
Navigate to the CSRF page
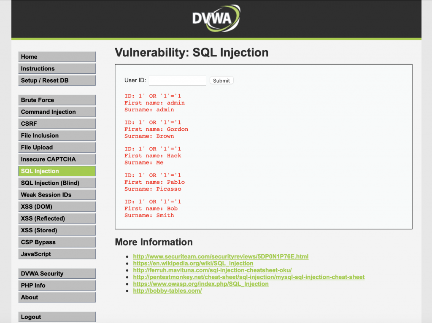(x=57, y=124)
